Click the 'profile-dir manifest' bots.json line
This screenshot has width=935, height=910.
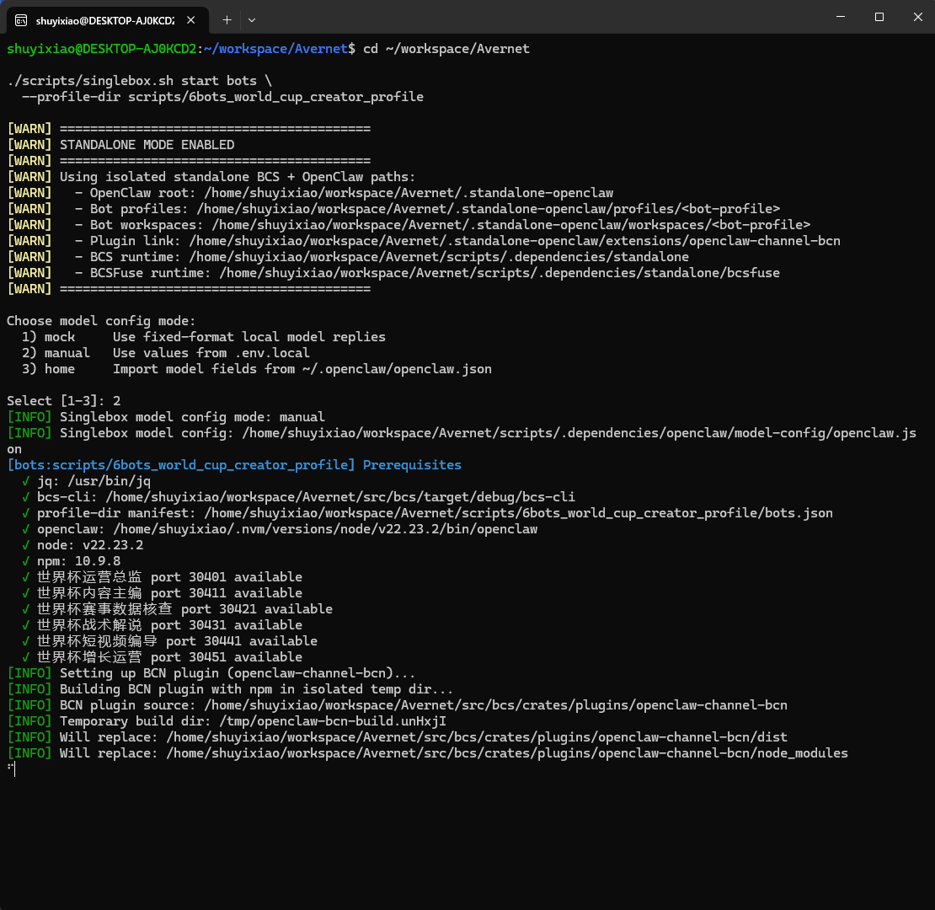427,513
